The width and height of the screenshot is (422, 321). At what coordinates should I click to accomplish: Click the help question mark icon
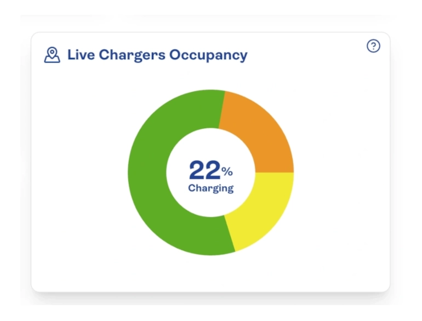pyautogui.click(x=373, y=47)
